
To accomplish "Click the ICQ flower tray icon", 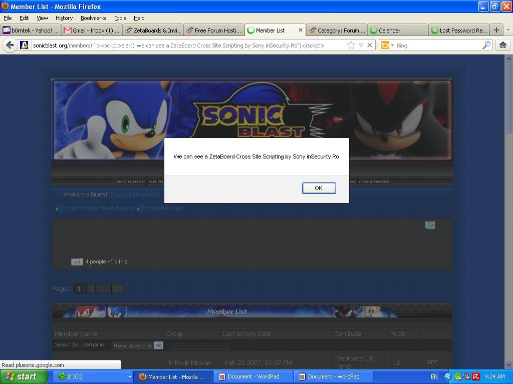I will (458, 376).
